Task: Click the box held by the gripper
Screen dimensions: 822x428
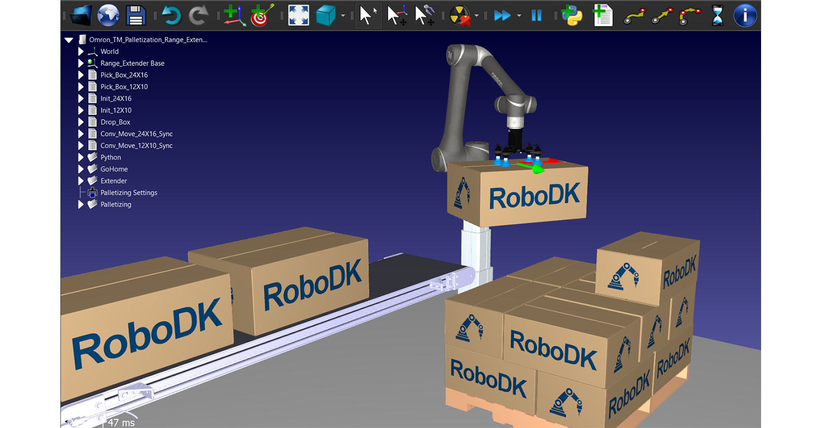Action: click(x=518, y=194)
